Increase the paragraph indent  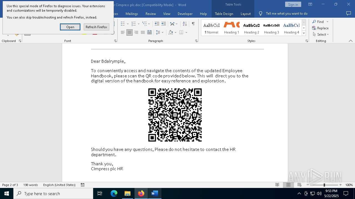[x=164, y=24]
